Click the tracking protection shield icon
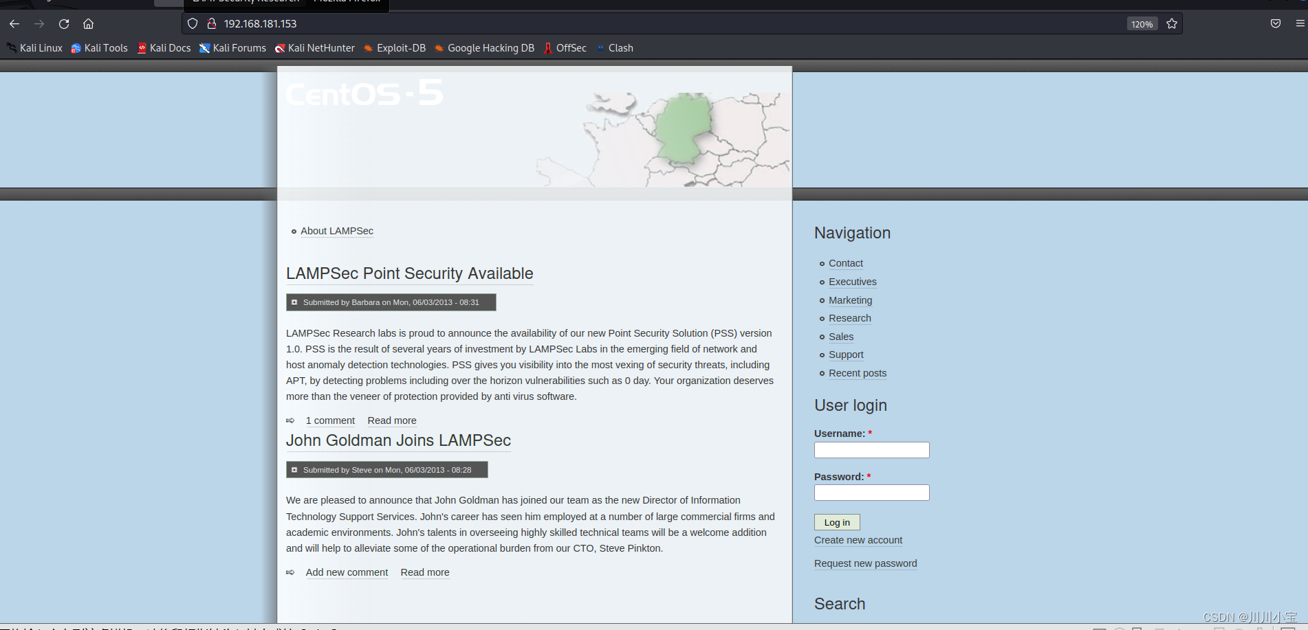This screenshot has width=1308, height=630. 193,24
